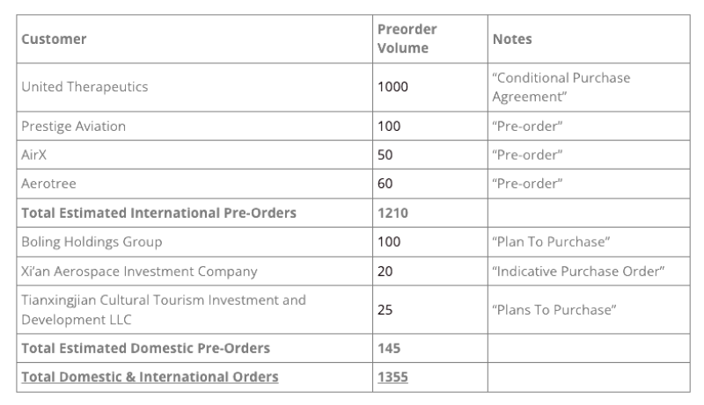Select the United Therapeutics customer cell
This screenshot has width=704, height=405.
pos(84,87)
